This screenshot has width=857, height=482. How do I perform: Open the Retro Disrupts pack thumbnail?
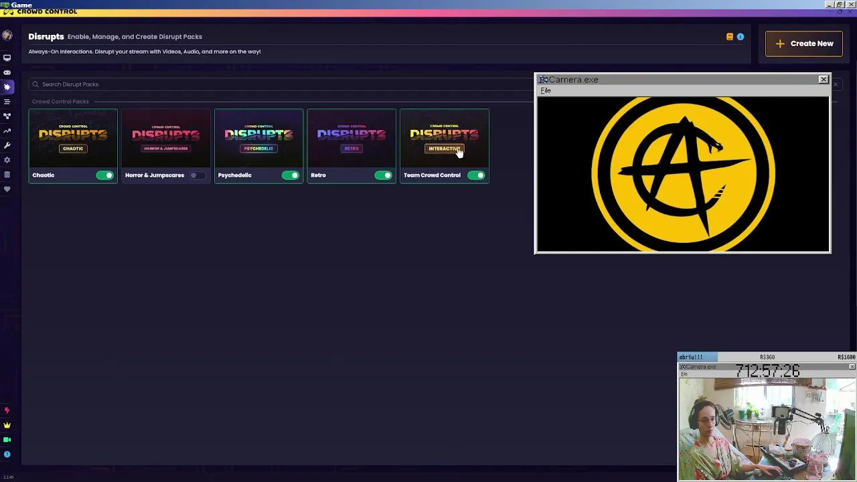click(x=352, y=139)
